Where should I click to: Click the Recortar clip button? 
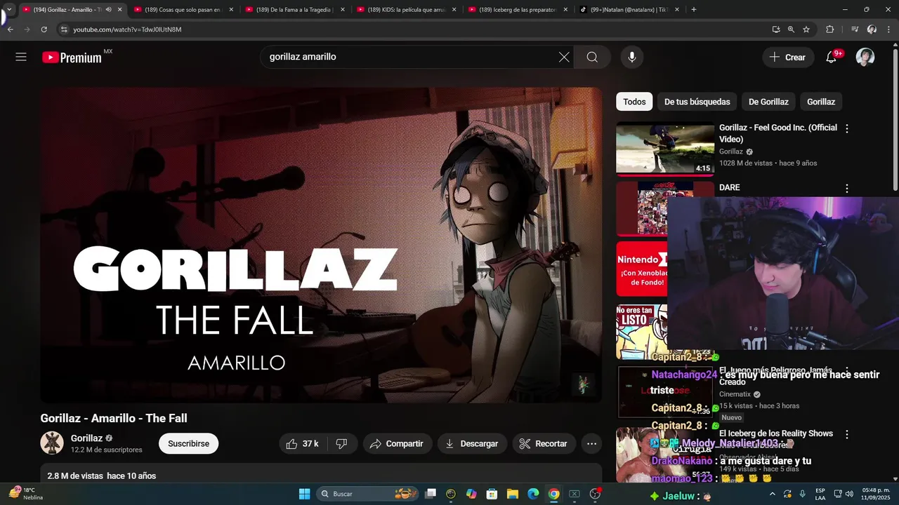coord(544,443)
